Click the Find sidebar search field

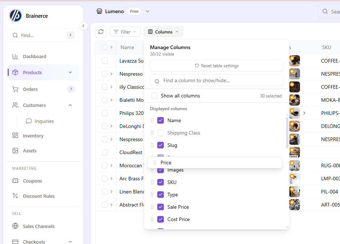coord(43,35)
